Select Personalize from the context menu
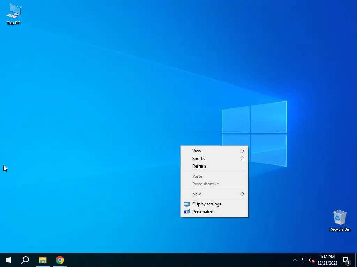Viewport: 357px width, 267px height. click(x=214, y=212)
